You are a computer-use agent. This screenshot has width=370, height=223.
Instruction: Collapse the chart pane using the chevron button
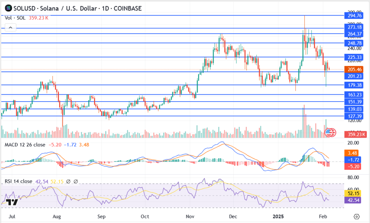pyautogui.click(x=10, y=27)
